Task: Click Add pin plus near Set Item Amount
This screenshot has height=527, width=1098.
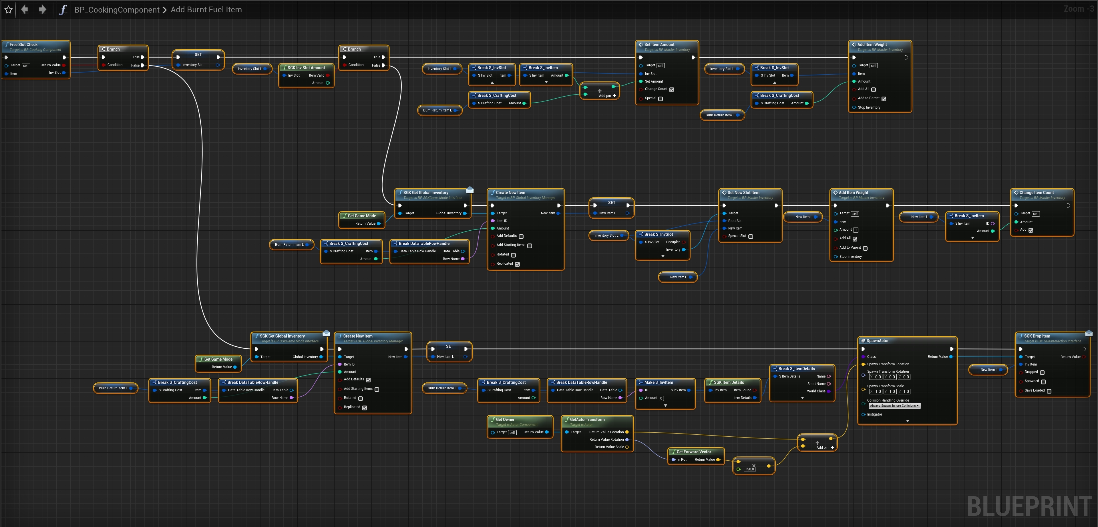Action: point(614,96)
